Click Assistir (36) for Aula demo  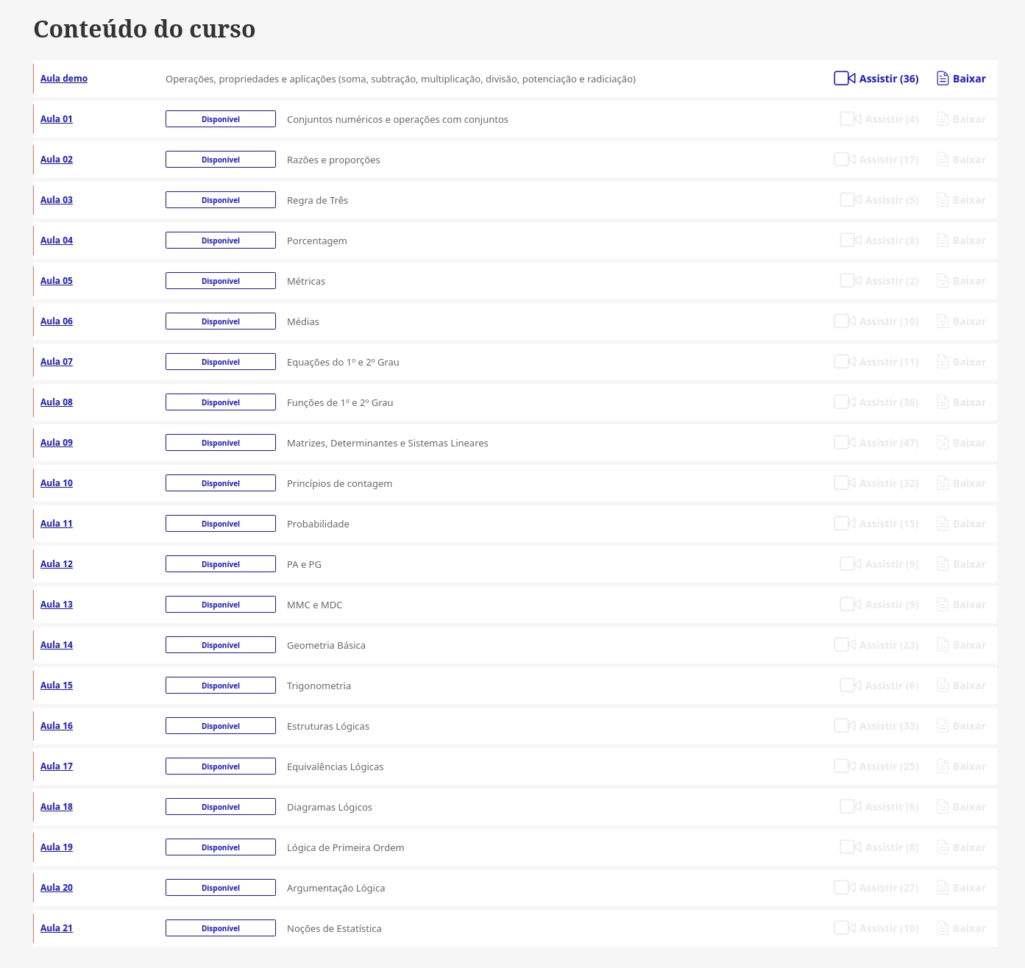(889, 79)
